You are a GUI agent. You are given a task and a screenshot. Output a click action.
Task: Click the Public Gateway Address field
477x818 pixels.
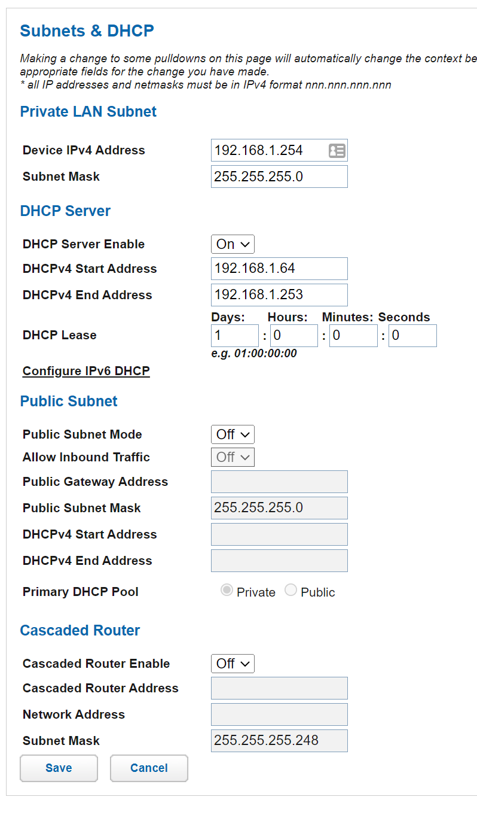click(279, 482)
